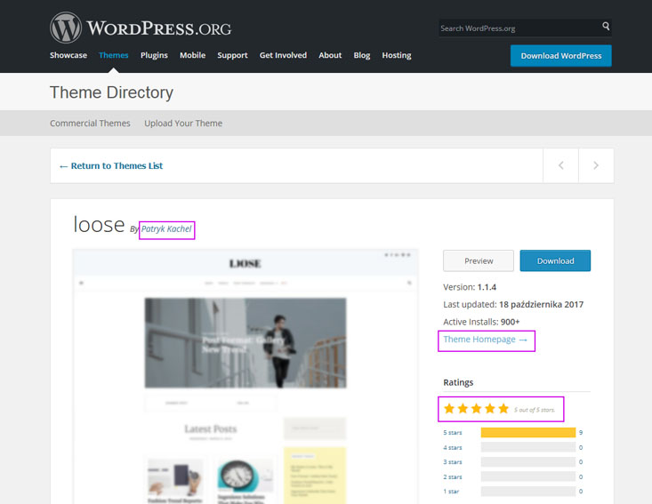Open the Hosting menu item
Viewport: 652px width, 504px height.
[x=397, y=55]
